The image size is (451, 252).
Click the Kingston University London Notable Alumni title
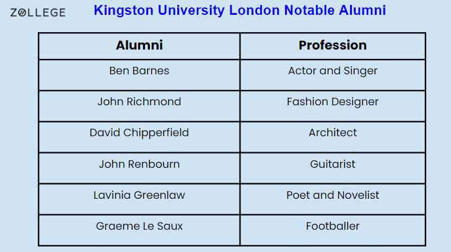coord(240,11)
